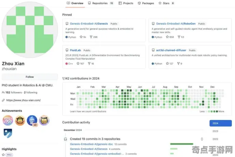Screen dimensions: 235x157
Task: Click Learn how we count contributions
Action: coord(88,111)
